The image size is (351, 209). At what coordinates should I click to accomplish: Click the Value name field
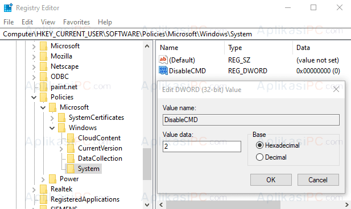(x=251, y=120)
